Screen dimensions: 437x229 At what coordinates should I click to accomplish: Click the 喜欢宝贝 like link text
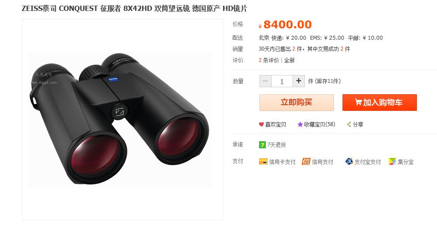click(x=275, y=124)
